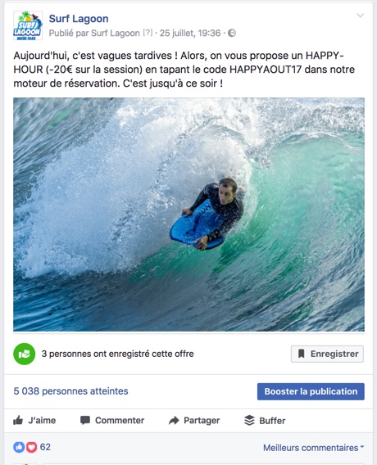
Task: Open the 62 reactions count list
Action: [x=45, y=447]
